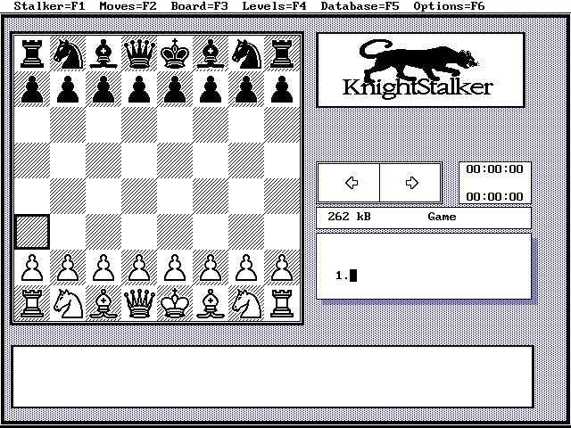Select the black bishop on f8

point(211,53)
